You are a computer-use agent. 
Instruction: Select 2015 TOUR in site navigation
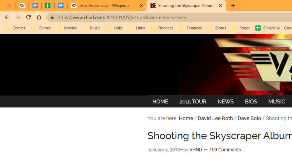point(193,101)
